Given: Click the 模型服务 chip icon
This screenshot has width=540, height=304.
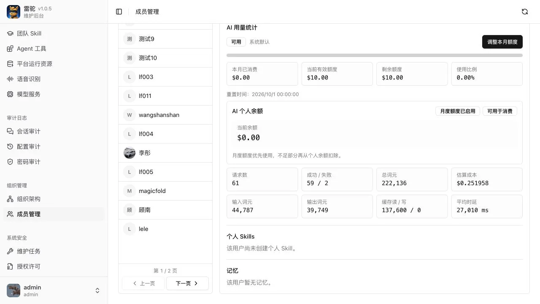Looking at the screenshot, I should [10, 94].
